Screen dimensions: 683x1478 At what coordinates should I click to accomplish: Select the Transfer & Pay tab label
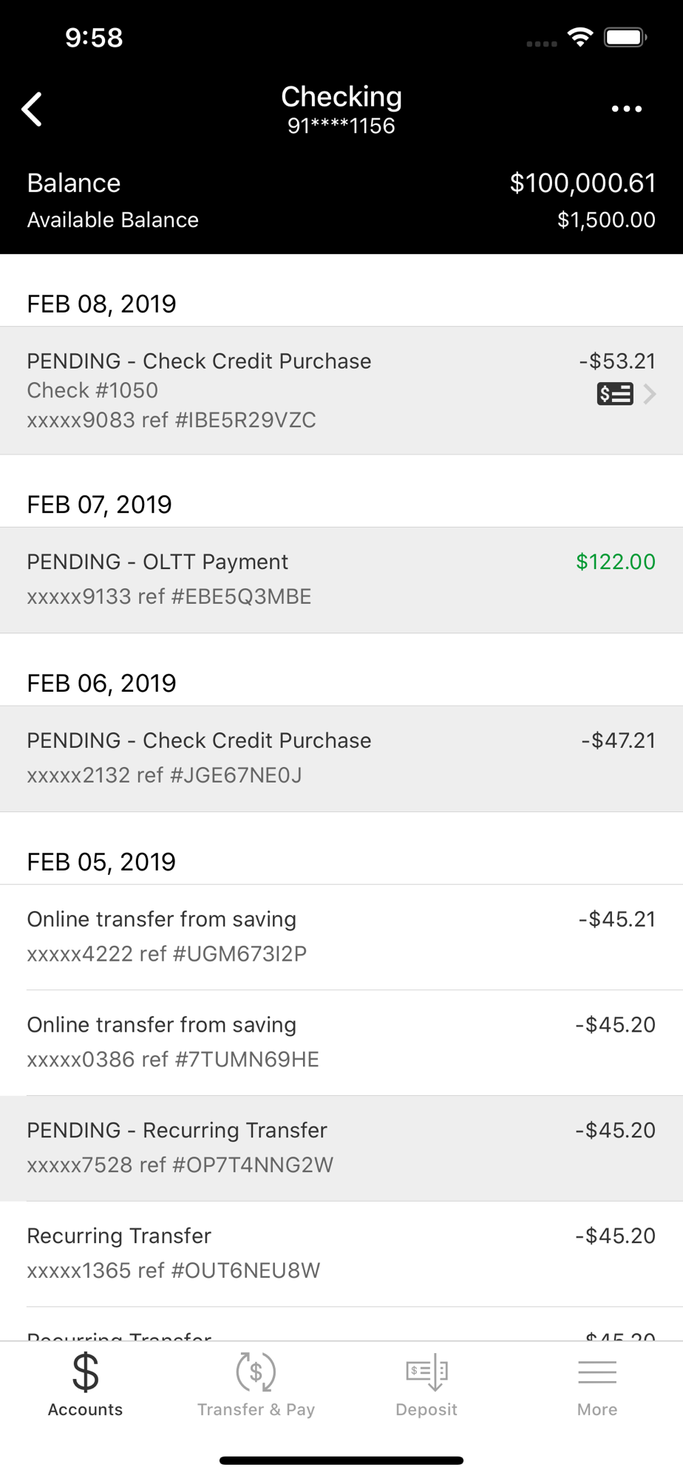point(256,1409)
